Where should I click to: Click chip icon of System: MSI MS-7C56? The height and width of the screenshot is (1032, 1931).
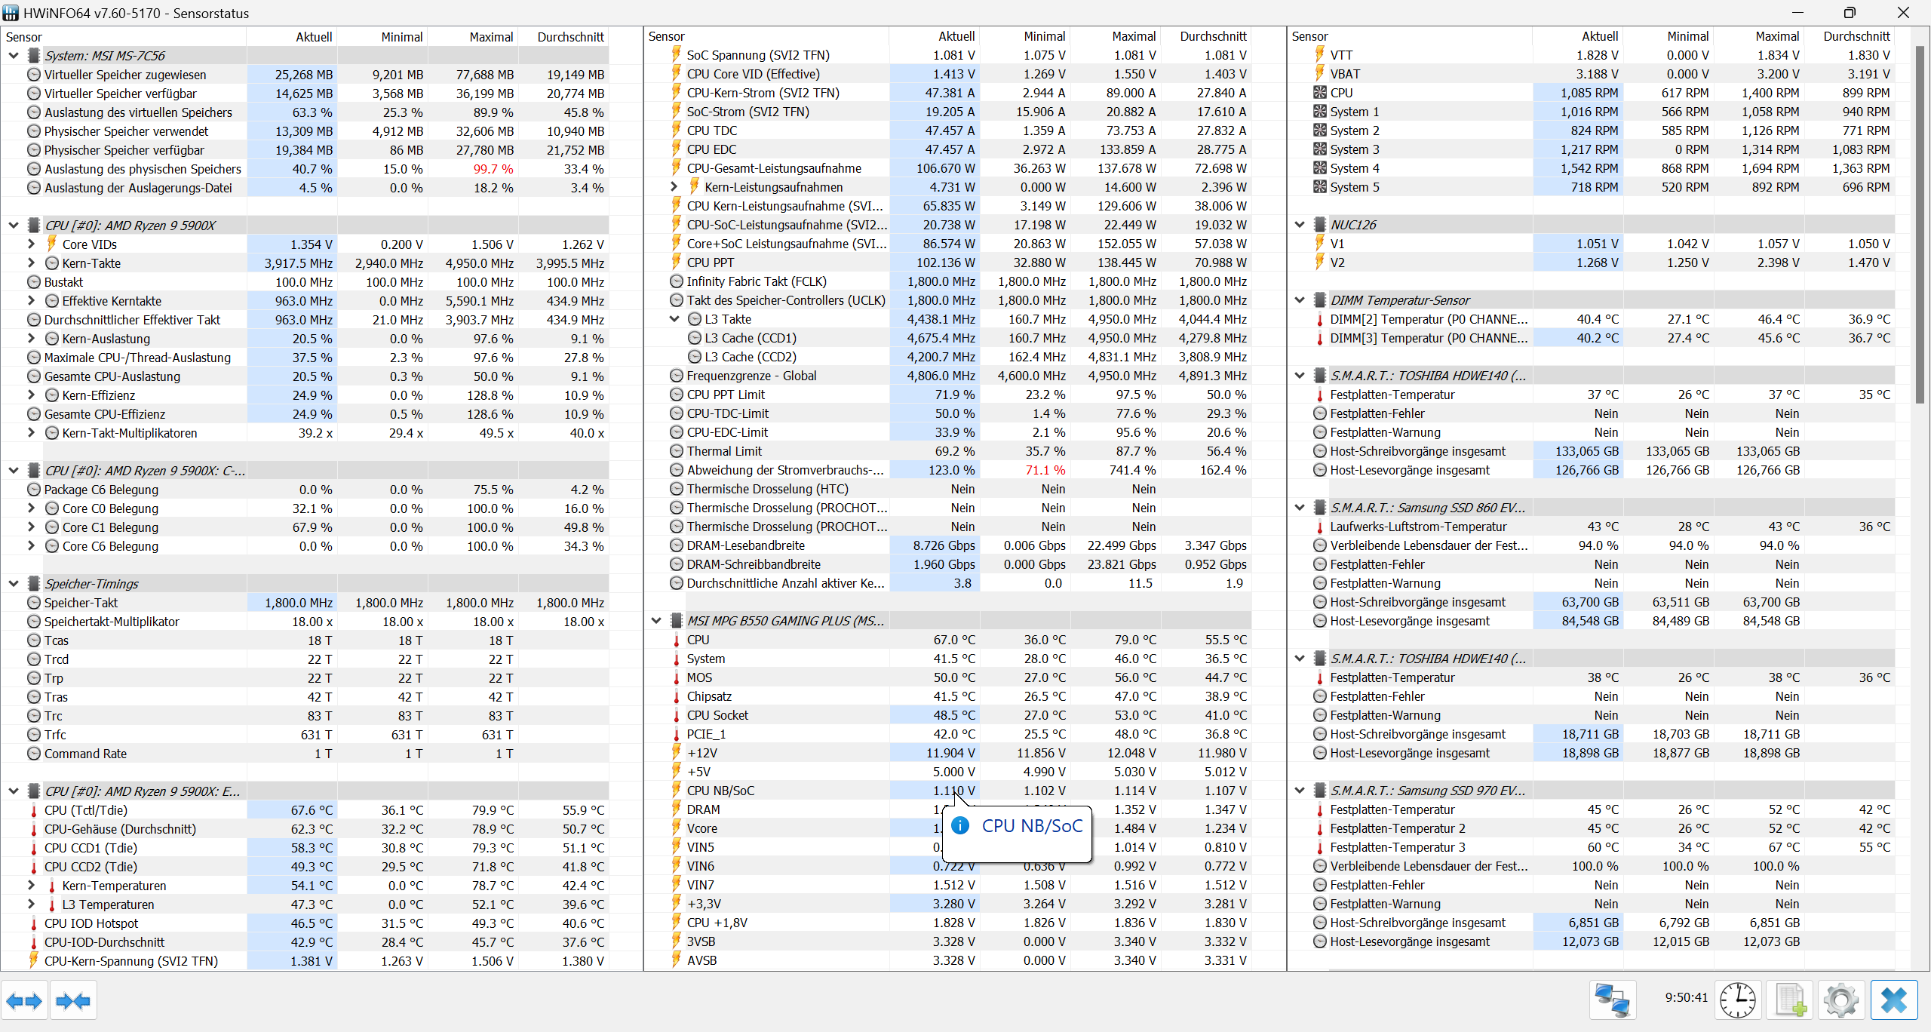[33, 55]
